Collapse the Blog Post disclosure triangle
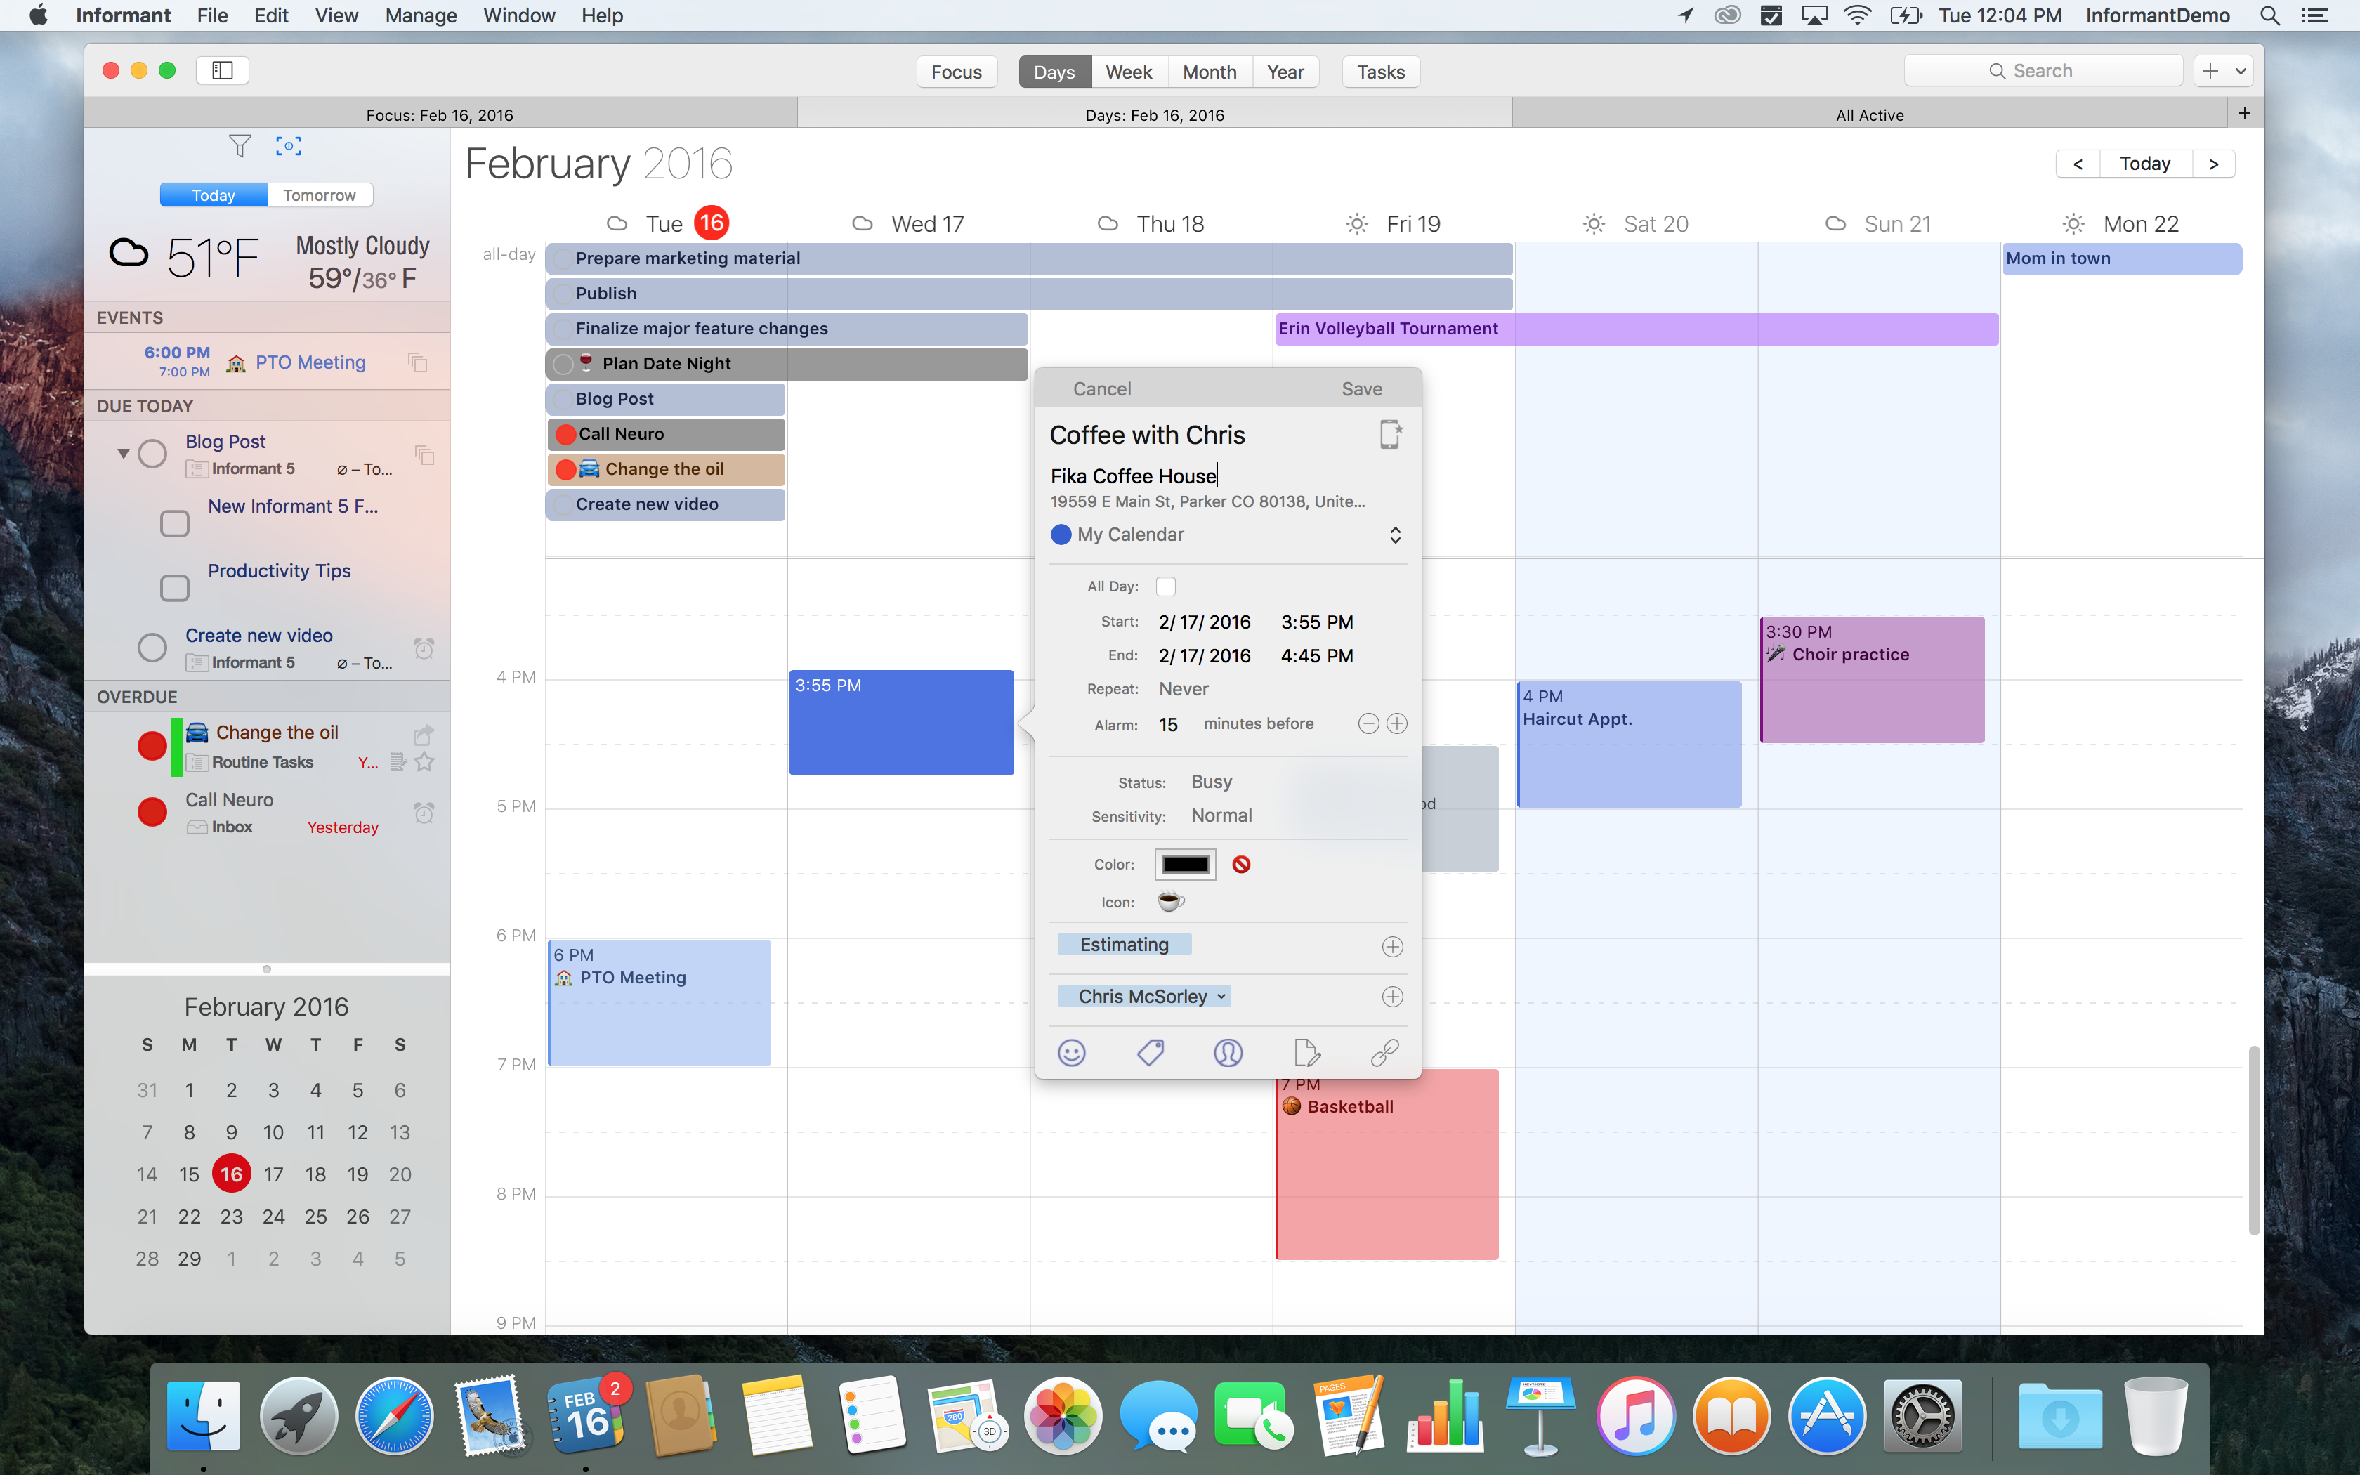 coord(123,452)
